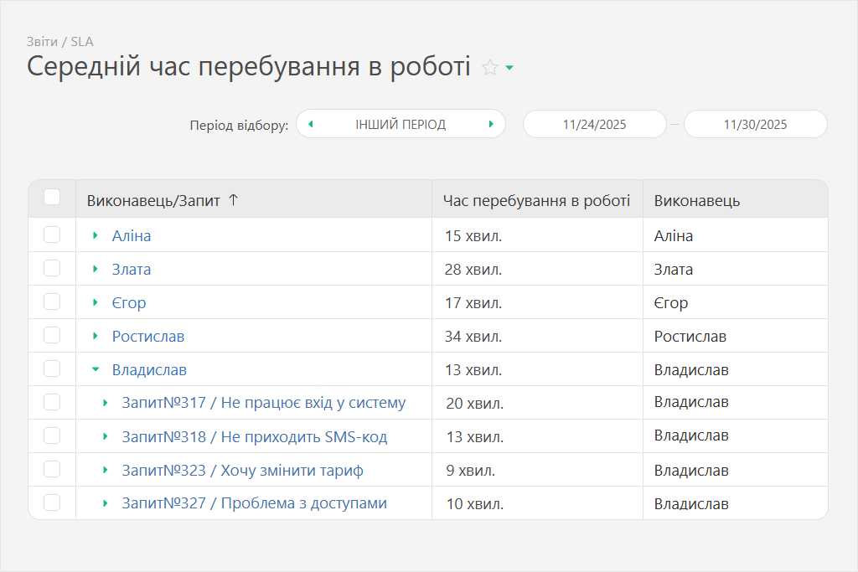Check the checkbox for Аліна row
Image resolution: width=858 pixels, height=572 pixels.
point(52,235)
